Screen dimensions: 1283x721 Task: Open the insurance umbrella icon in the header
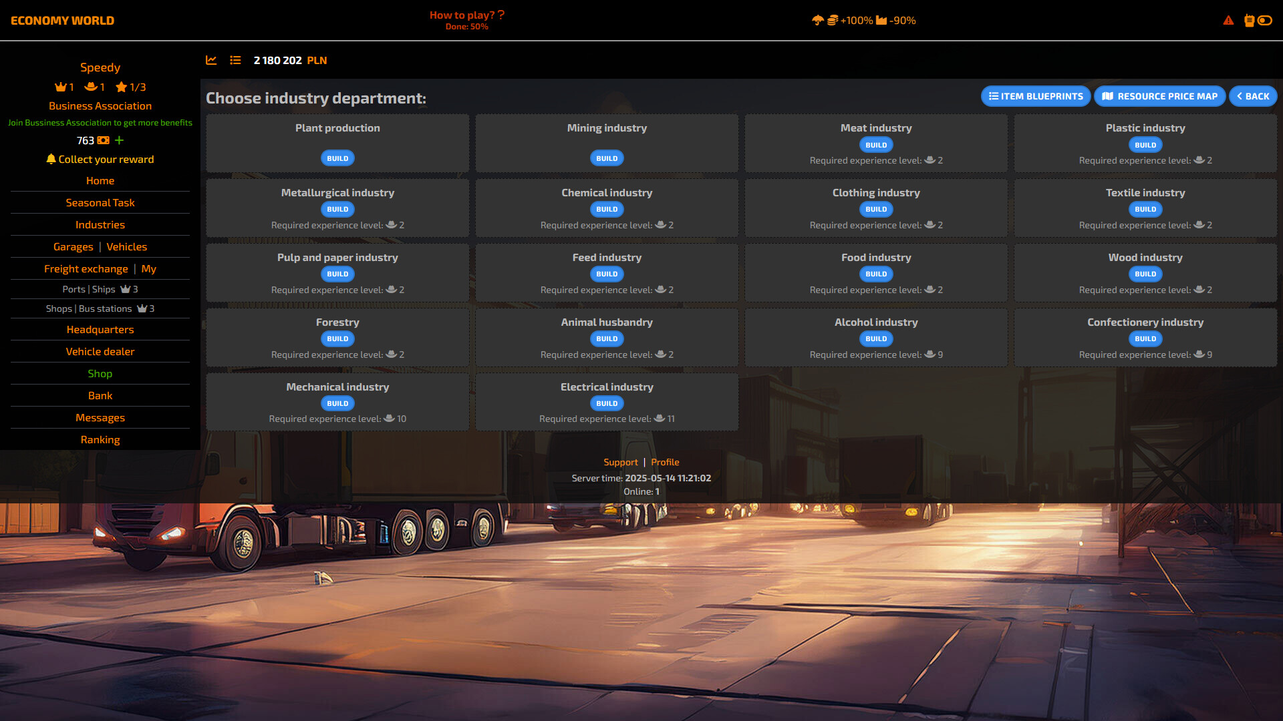coord(818,20)
